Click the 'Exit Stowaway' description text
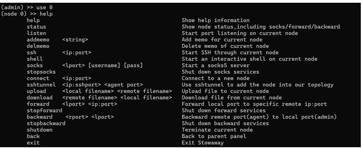This screenshot has height=148, width=362. [x=203, y=143]
